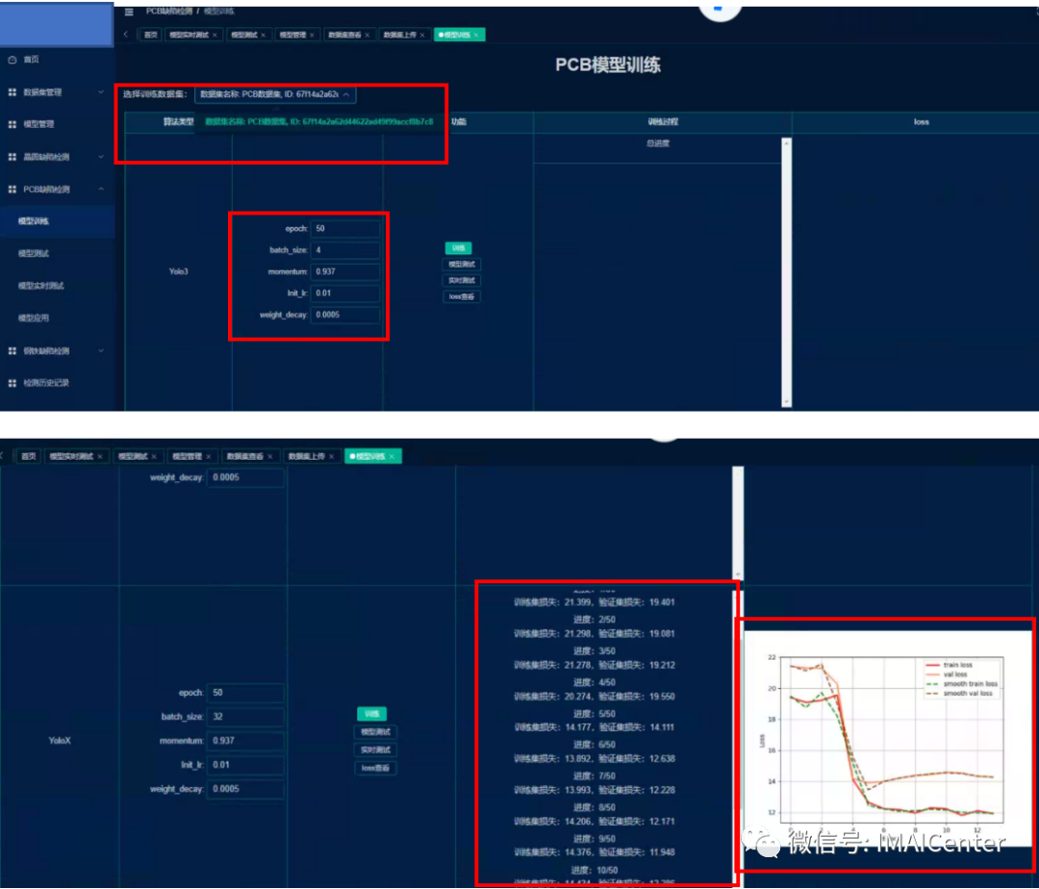Switch to 模型管理 tab in upper screenshot
Image resolution: width=1039 pixels, height=889 pixels.
click(292, 35)
